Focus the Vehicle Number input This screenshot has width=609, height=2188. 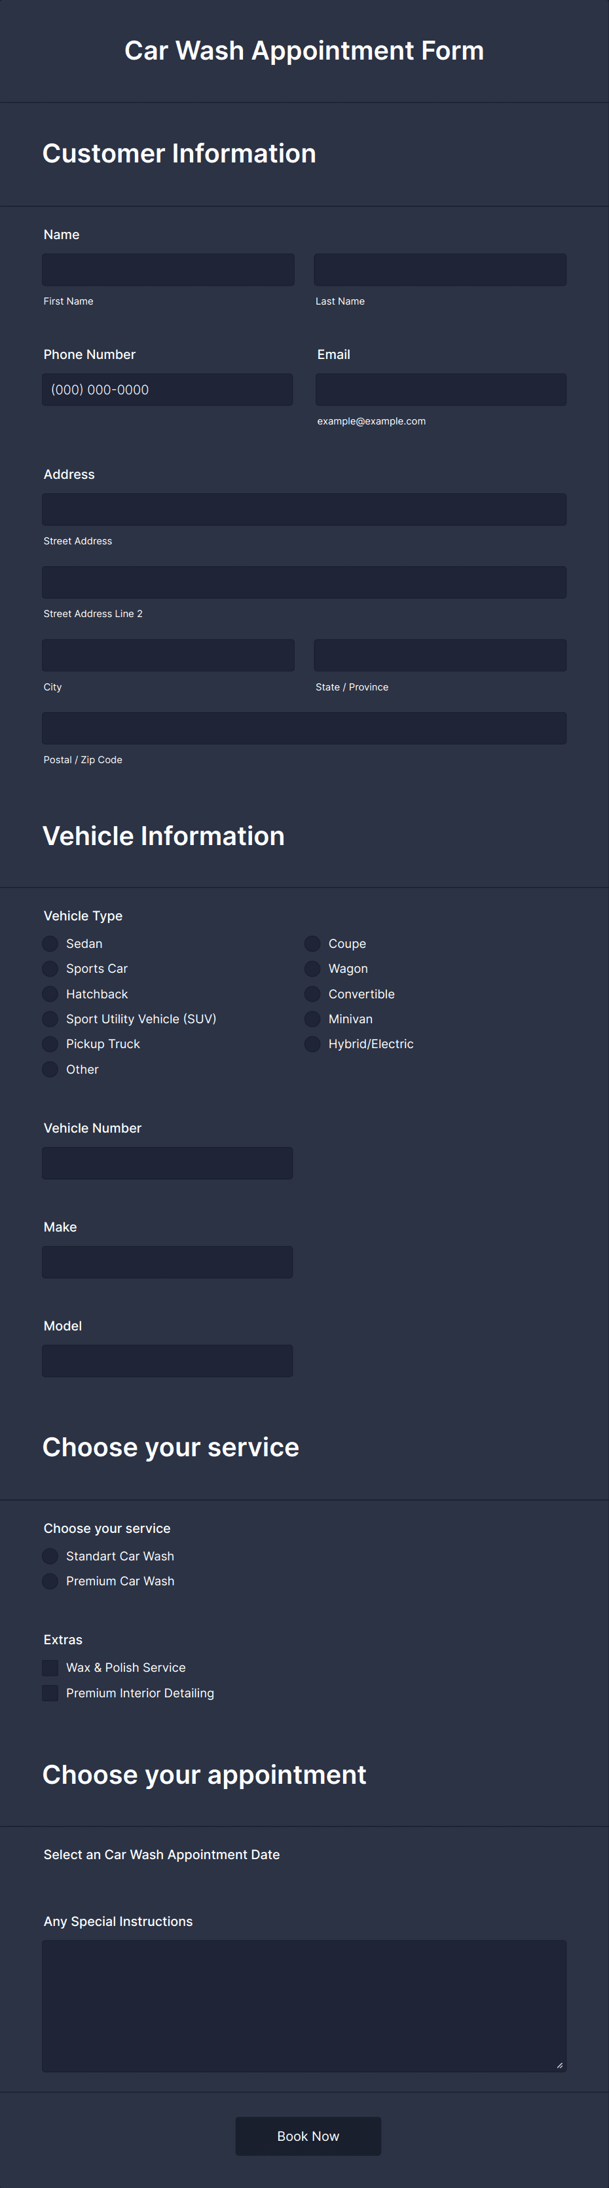click(x=168, y=1163)
